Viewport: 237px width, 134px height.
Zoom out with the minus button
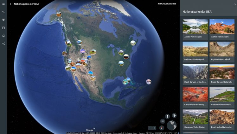(150, 128)
